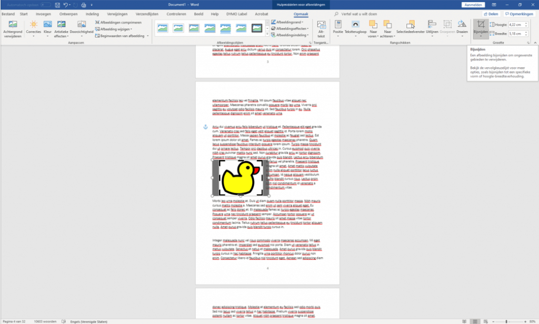Click the Bijsnijden crop tool
Image resolution: width=539 pixels, height=324 pixels.
point(481,29)
